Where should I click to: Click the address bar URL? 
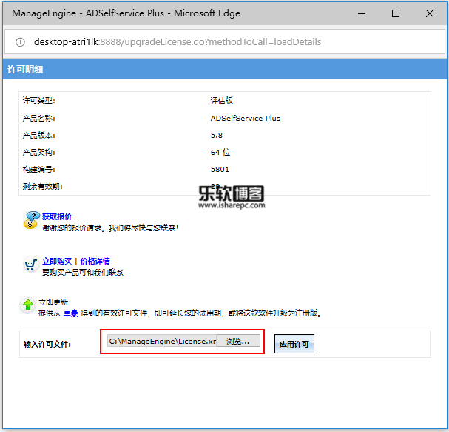[178, 42]
